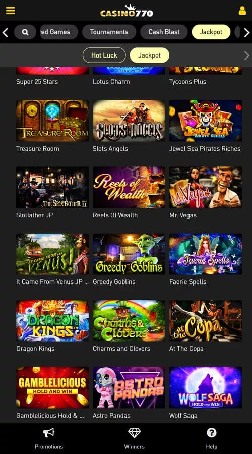Launch the Greedy Goblins game thumbnail
The width and height of the screenshot is (252, 454).
129,254
